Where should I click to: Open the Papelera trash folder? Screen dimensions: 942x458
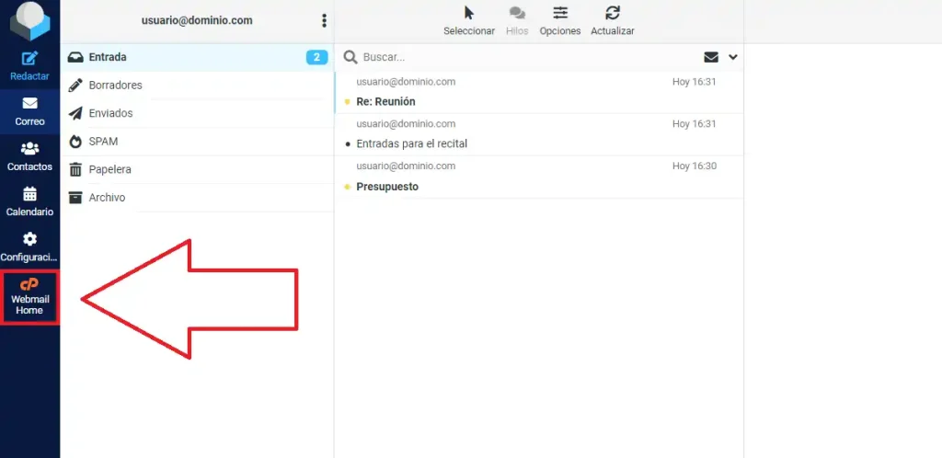(x=109, y=169)
